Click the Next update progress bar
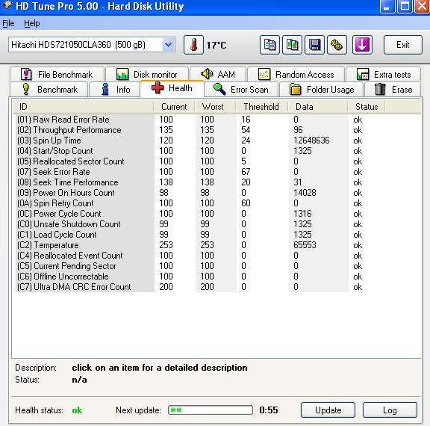Screen dimensions: 430x426 click(x=211, y=410)
